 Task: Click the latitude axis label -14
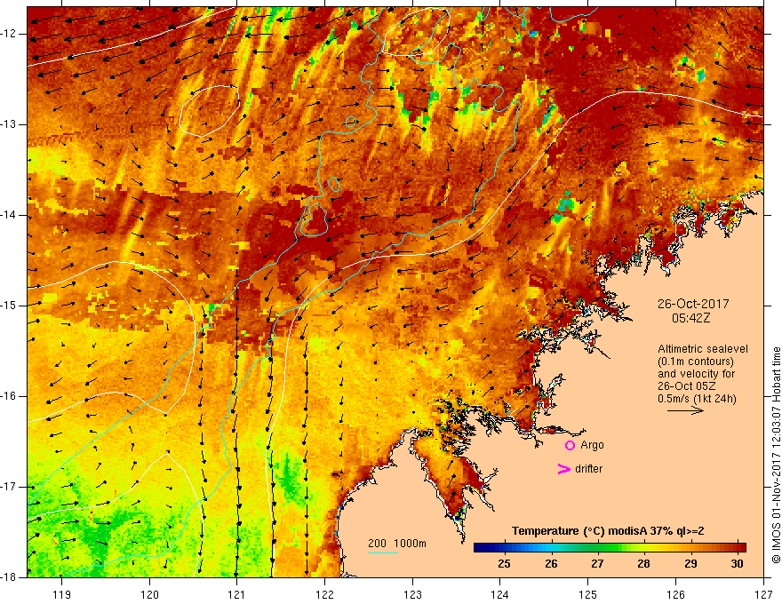[x=9, y=215]
